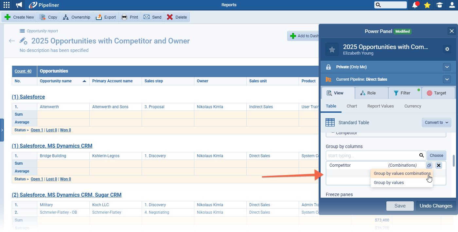458x232 pixels.
Task: Switch to the Filter tab
Action: (x=405, y=93)
